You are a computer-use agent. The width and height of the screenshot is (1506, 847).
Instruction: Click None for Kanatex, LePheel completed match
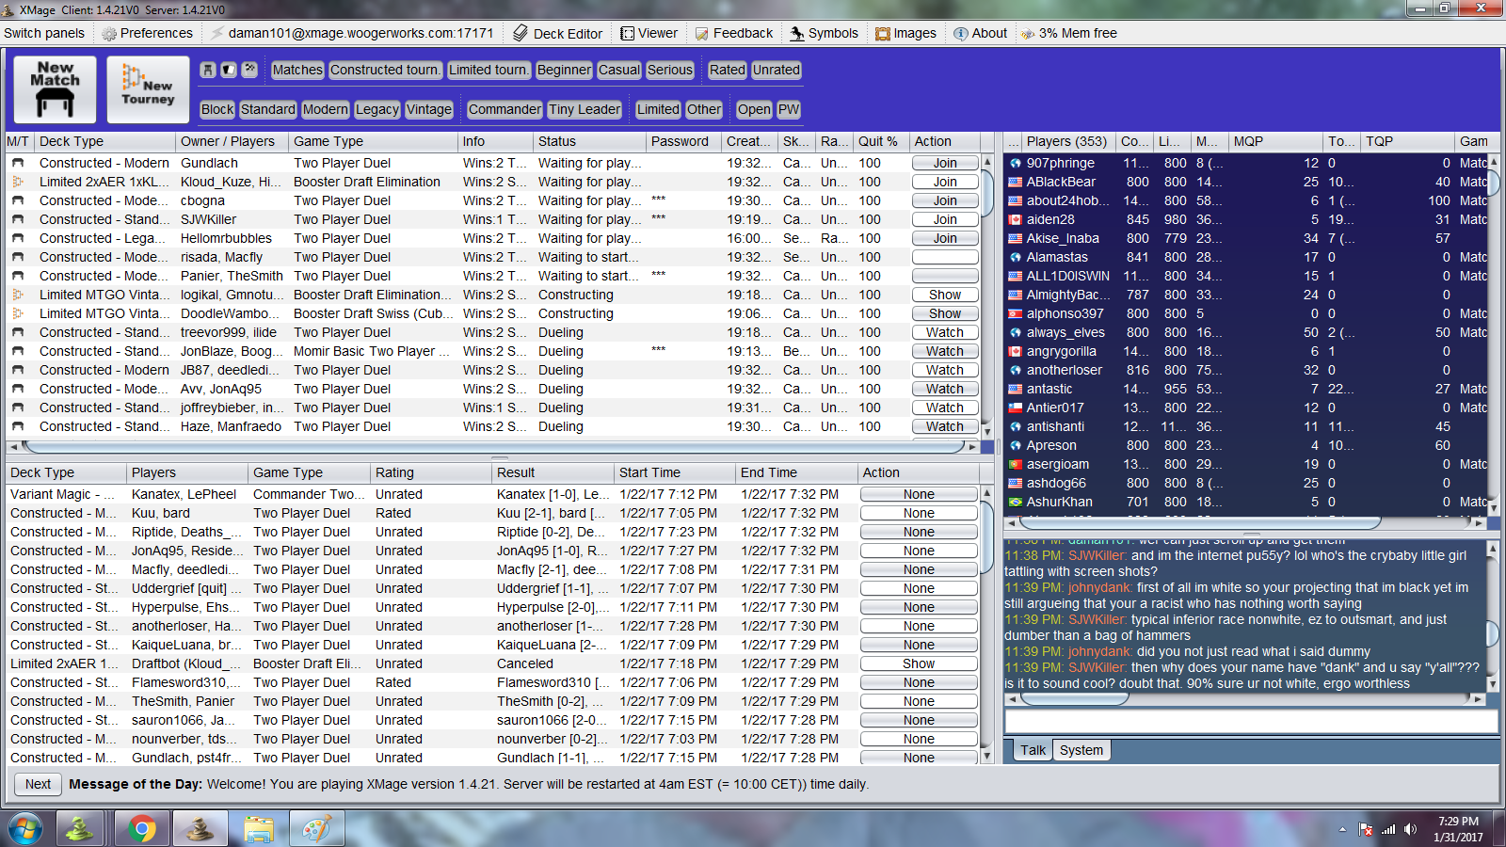[x=919, y=494]
